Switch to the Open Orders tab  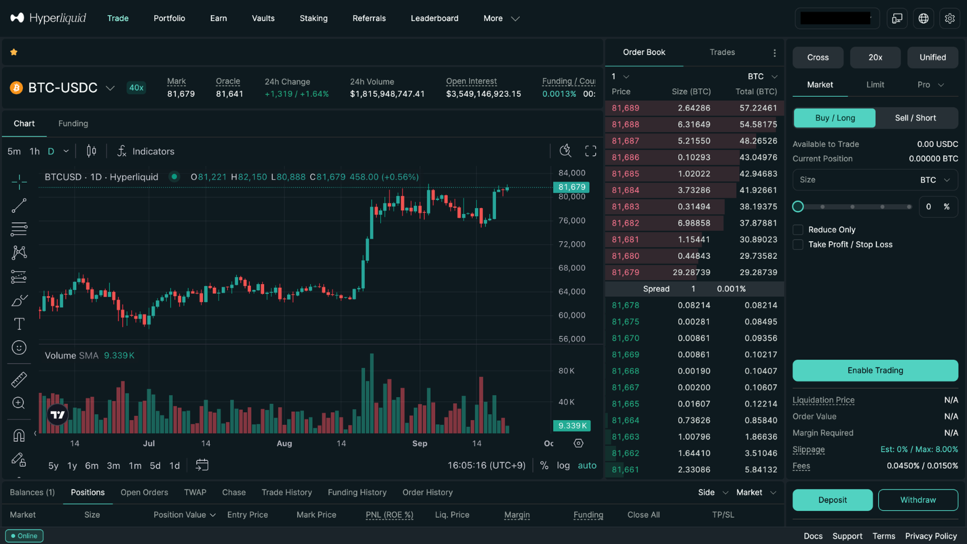pos(144,493)
